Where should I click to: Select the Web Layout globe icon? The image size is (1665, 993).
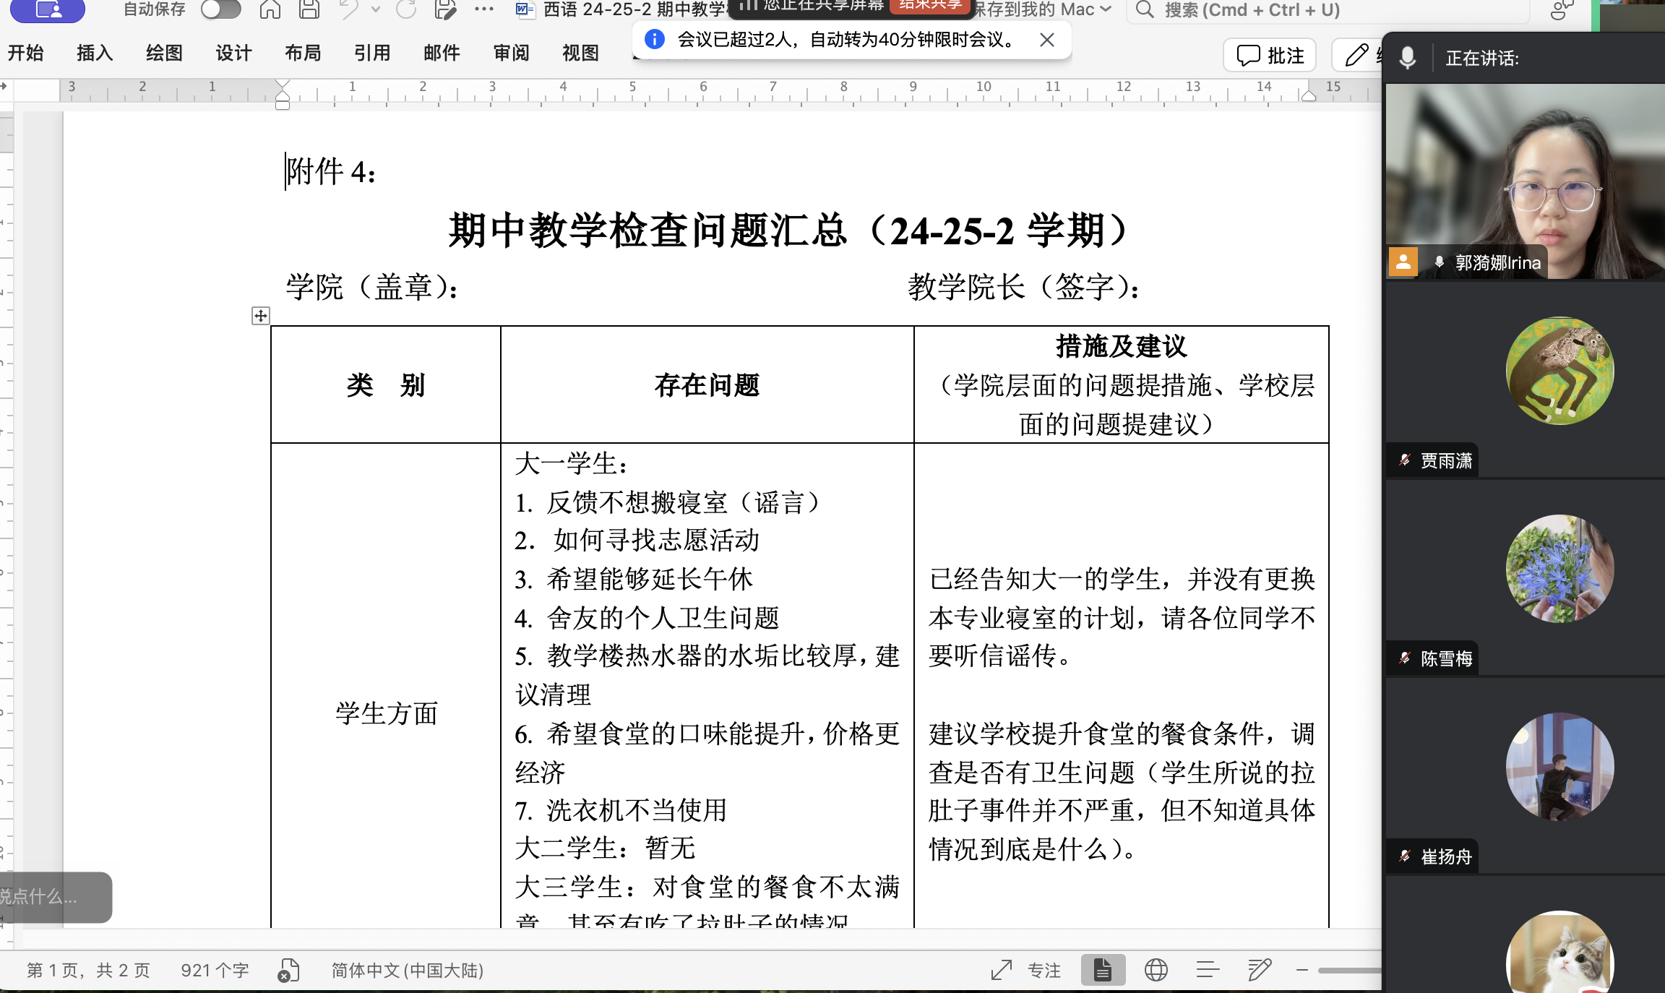[1156, 970]
